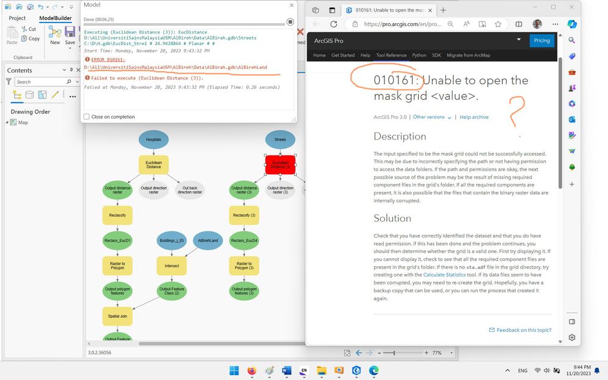Pin the Contents pane auto-hide icon
This screenshot has width=608, height=380.
[71, 70]
